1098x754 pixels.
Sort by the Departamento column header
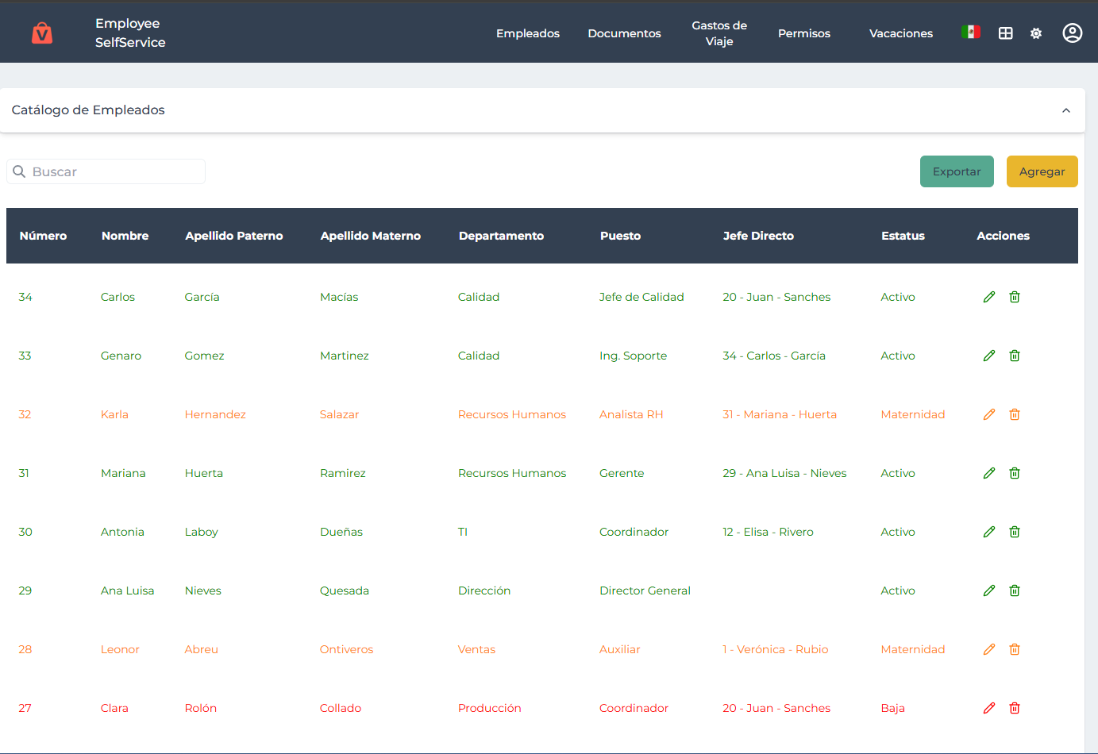tap(501, 236)
